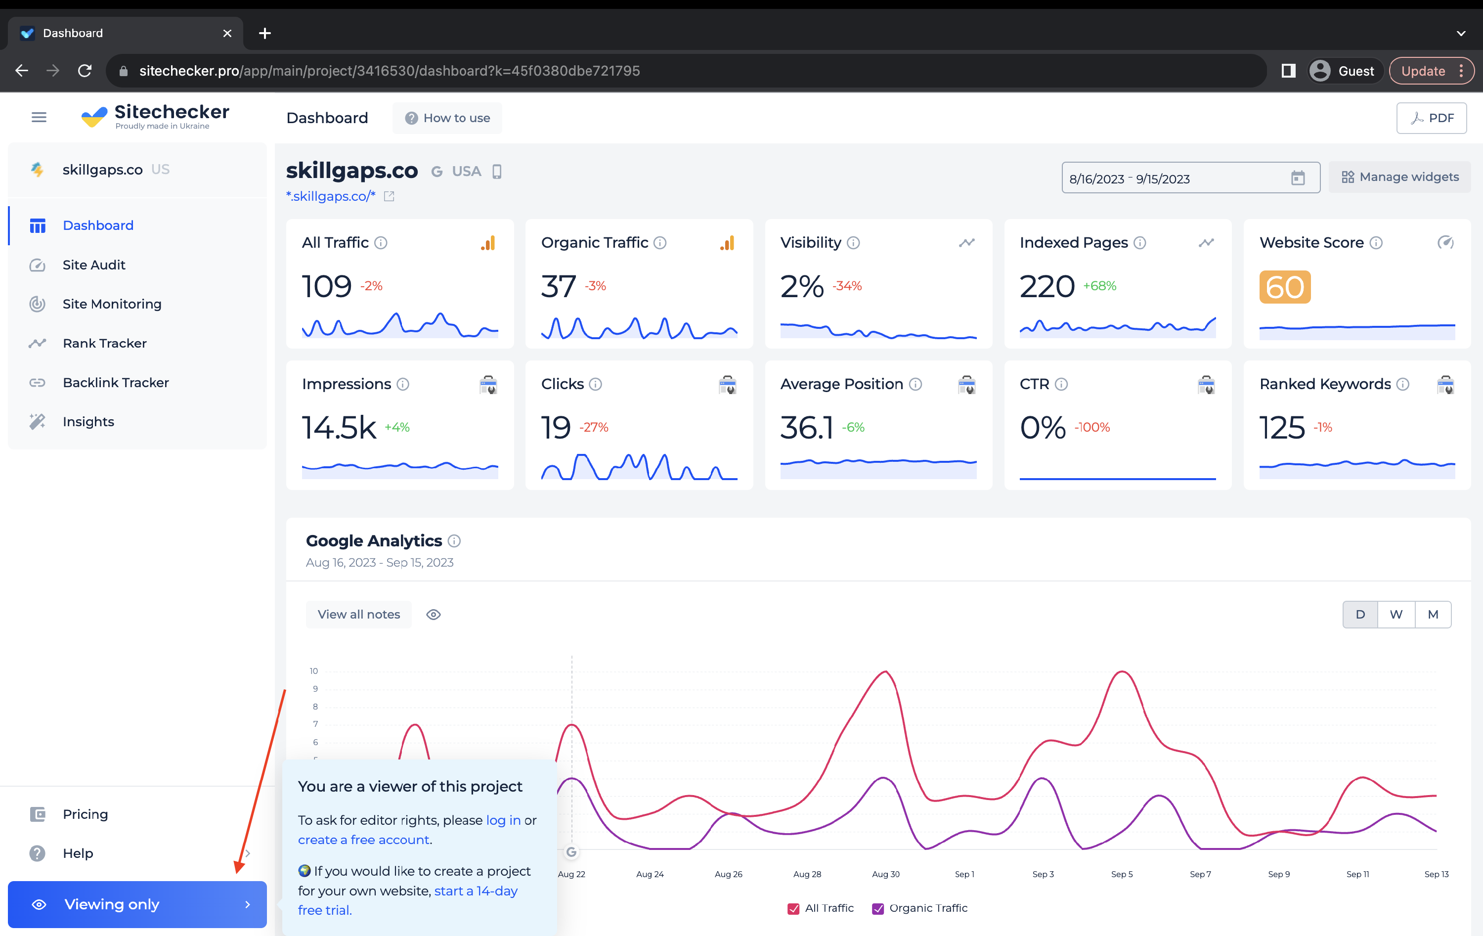Click info icon beside Impressions
The image size is (1483, 936).
click(403, 385)
